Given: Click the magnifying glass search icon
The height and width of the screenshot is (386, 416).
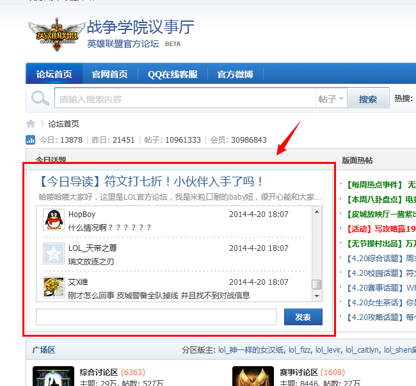Looking at the screenshot, I should pos(40,99).
